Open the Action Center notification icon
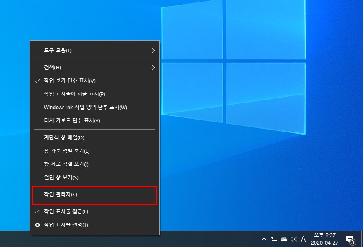363x247 pixels. pos(351,240)
